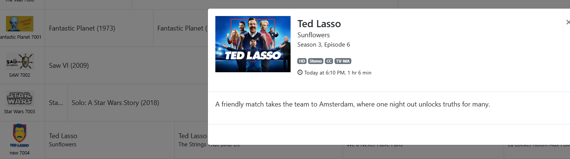
Task: Close the Ted Lasso details popup
Action: [x=567, y=22]
